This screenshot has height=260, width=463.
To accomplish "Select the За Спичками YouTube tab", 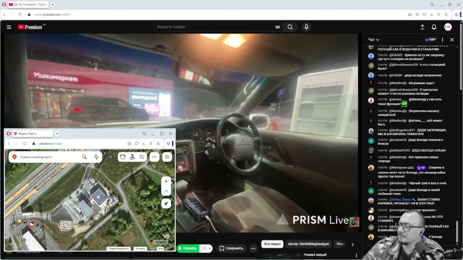I will click(x=28, y=5).
